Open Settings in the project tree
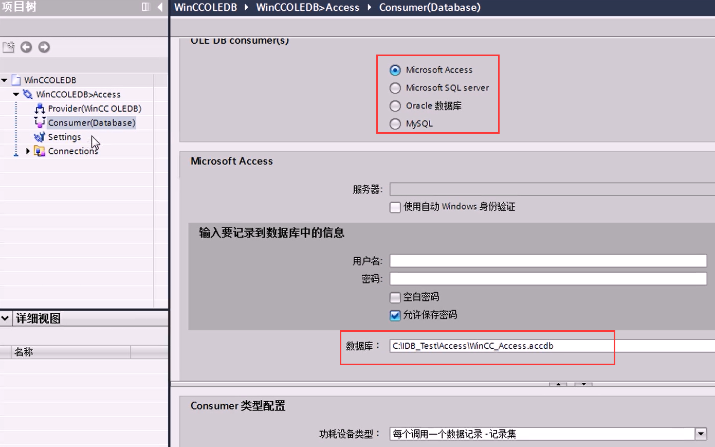The image size is (715, 447). pyautogui.click(x=64, y=137)
